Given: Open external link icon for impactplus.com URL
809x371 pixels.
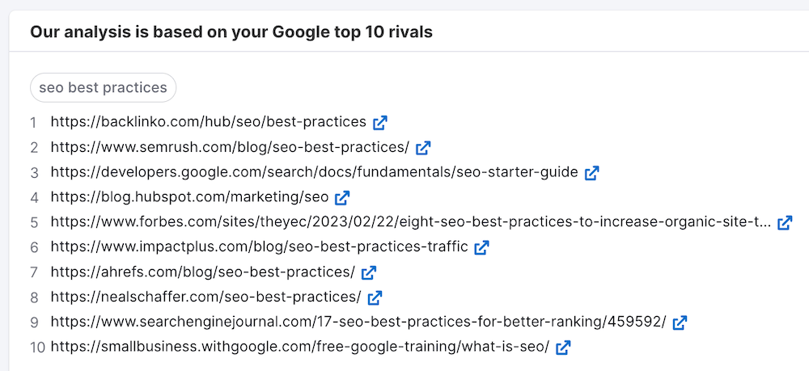Looking at the screenshot, I should tap(481, 247).
